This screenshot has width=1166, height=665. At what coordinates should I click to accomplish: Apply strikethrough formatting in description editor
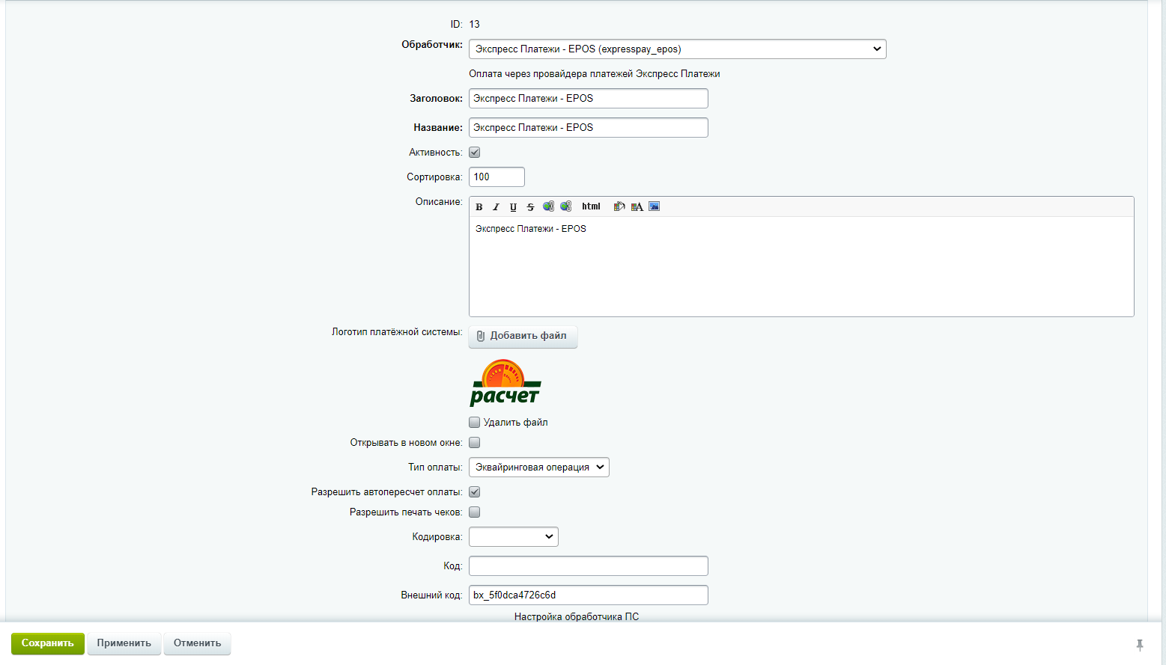click(x=530, y=207)
